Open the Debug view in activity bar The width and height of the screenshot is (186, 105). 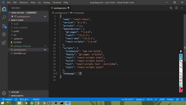click(4, 34)
